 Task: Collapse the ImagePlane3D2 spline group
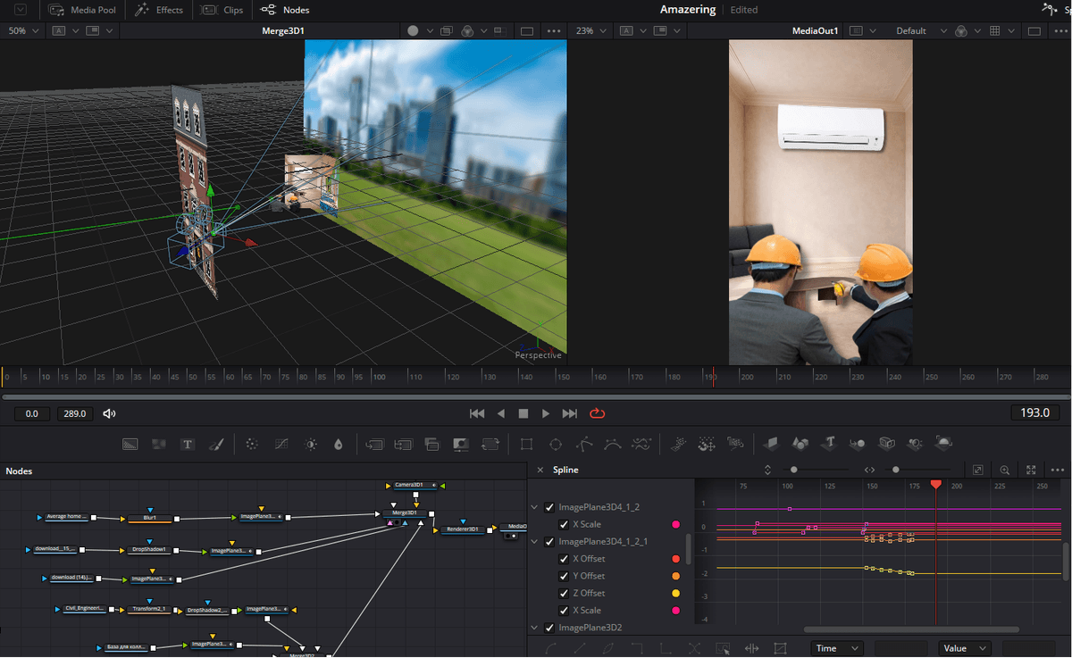[534, 628]
